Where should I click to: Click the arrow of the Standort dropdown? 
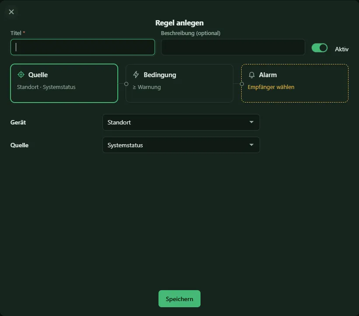click(251, 122)
